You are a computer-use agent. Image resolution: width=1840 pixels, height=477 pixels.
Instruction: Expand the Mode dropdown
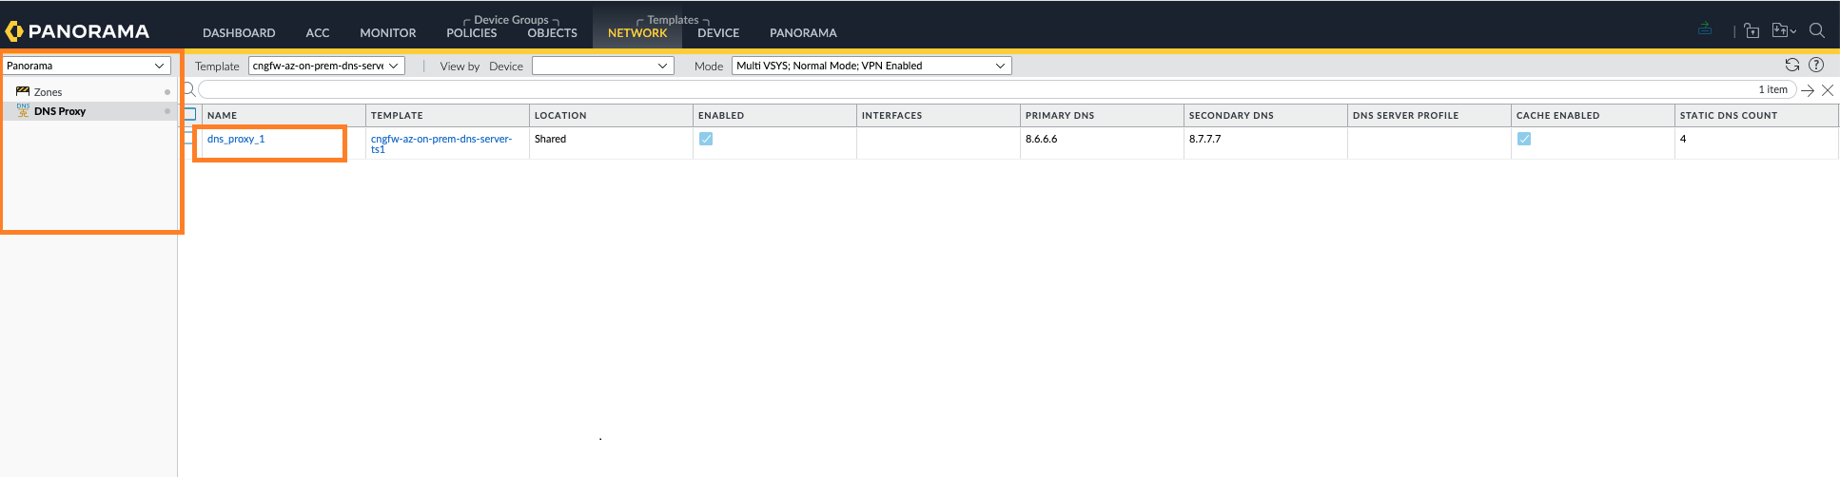tap(871, 66)
